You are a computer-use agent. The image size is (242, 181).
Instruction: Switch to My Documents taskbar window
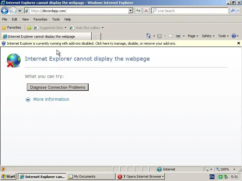(x=91, y=176)
